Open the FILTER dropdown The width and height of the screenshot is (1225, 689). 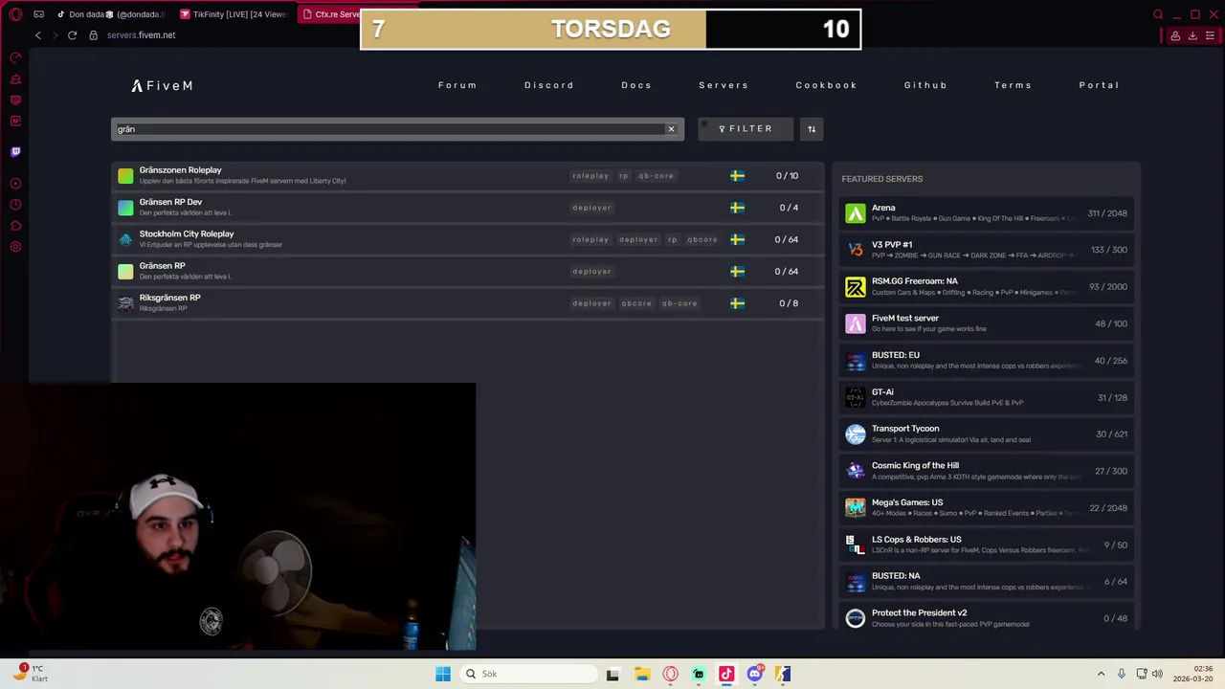click(x=746, y=129)
